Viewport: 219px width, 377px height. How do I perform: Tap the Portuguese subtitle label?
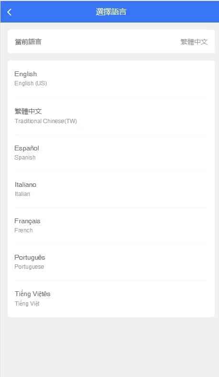(x=29, y=267)
